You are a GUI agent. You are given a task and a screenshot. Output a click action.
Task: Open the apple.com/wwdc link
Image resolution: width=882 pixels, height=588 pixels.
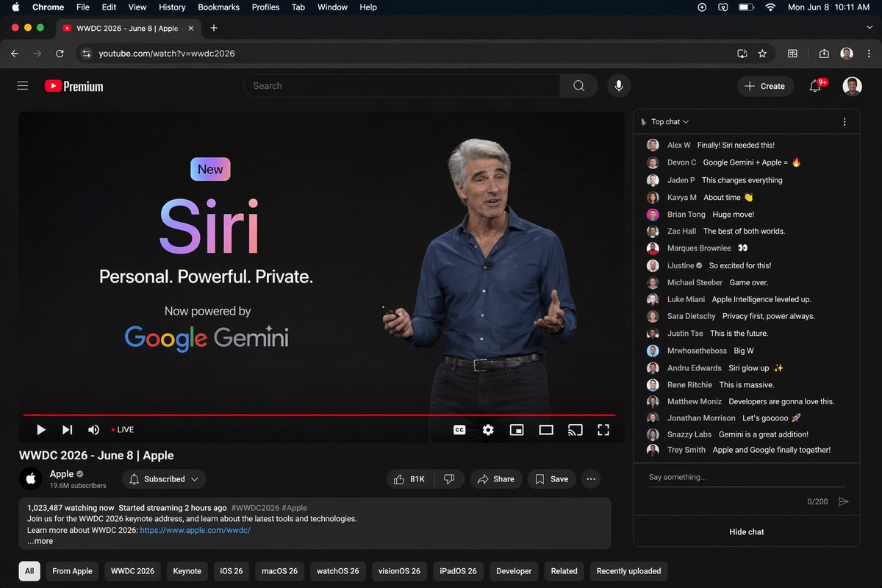click(x=196, y=530)
